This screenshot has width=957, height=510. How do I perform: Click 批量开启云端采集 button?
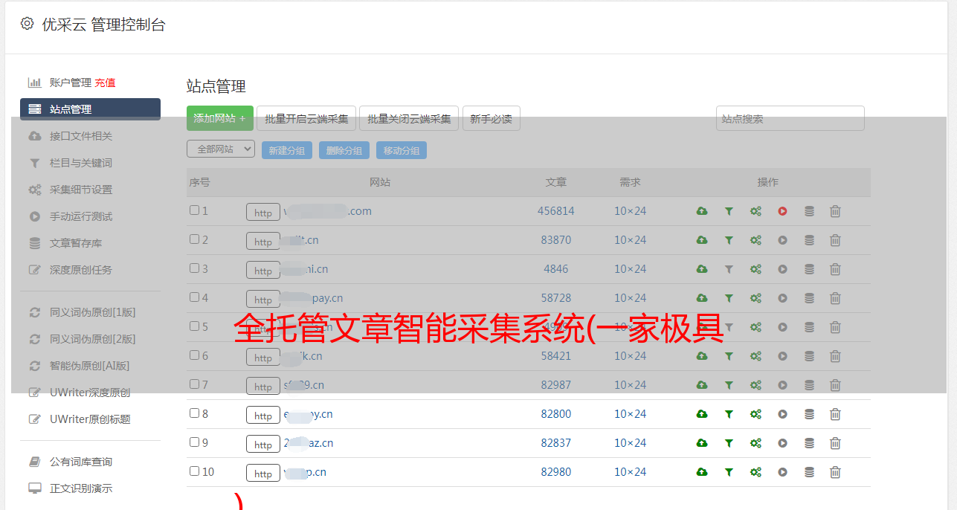click(306, 118)
